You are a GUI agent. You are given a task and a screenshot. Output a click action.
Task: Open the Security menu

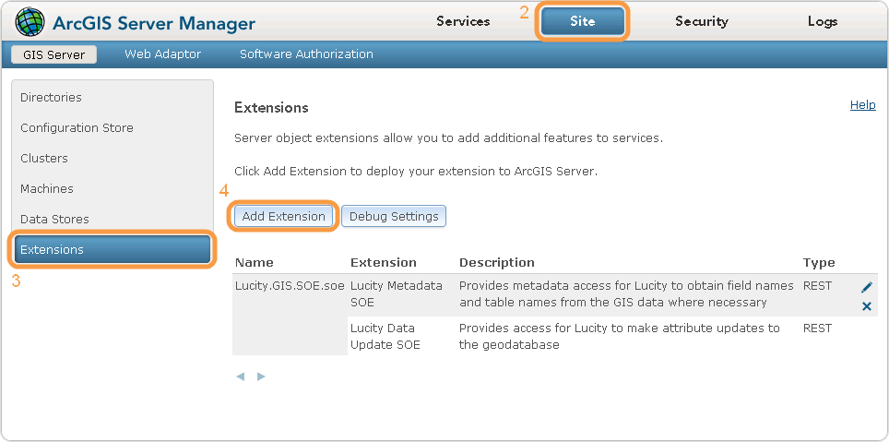tap(701, 21)
